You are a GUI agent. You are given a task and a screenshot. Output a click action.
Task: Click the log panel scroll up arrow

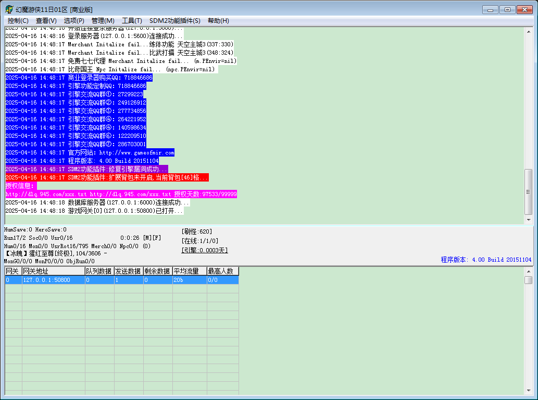click(529, 32)
